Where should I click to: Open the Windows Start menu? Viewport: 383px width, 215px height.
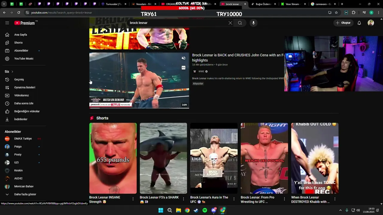161,210
